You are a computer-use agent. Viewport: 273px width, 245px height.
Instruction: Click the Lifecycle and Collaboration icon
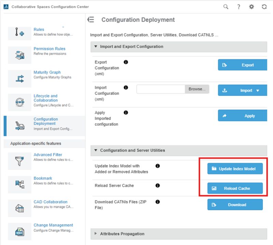tap(19, 101)
